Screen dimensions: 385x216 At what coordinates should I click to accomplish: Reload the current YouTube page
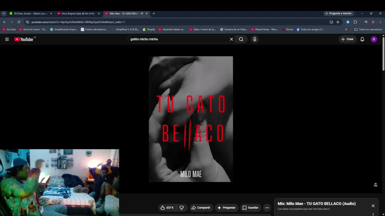[19, 22]
